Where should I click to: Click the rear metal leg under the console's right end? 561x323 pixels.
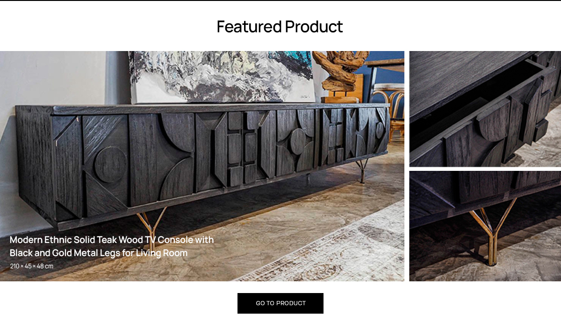click(x=362, y=171)
